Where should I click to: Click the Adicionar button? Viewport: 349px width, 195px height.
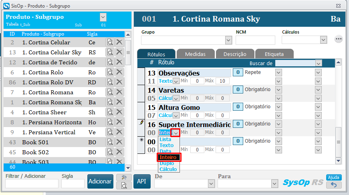click(x=100, y=181)
